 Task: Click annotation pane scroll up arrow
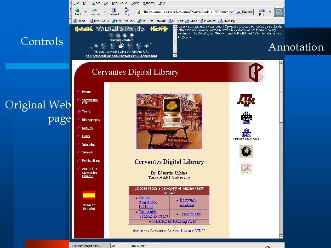click(175, 27)
